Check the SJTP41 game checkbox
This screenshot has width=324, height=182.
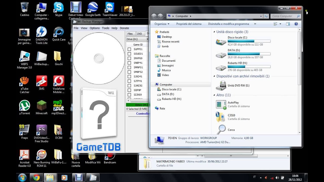point(129,81)
